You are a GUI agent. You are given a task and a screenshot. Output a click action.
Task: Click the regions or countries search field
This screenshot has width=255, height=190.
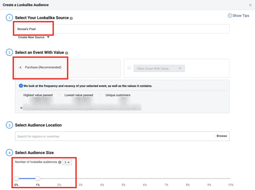click(114, 136)
